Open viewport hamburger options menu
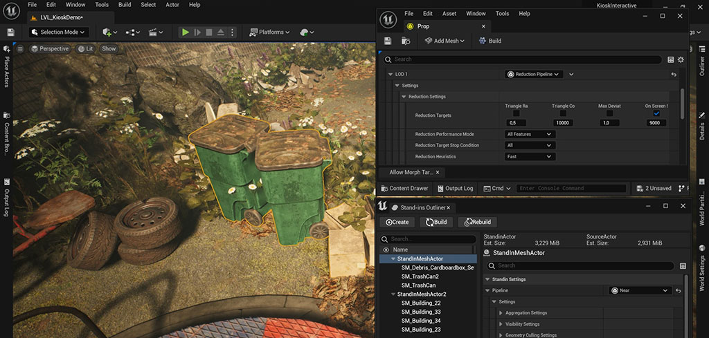Viewport: 709px width, 338px height. (20, 49)
